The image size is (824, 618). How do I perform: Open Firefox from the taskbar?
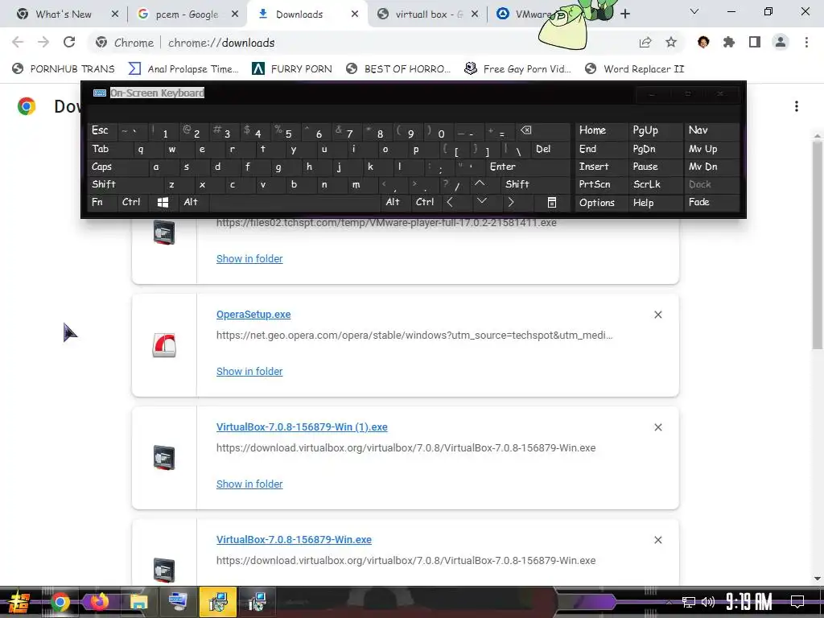pyautogui.click(x=99, y=602)
